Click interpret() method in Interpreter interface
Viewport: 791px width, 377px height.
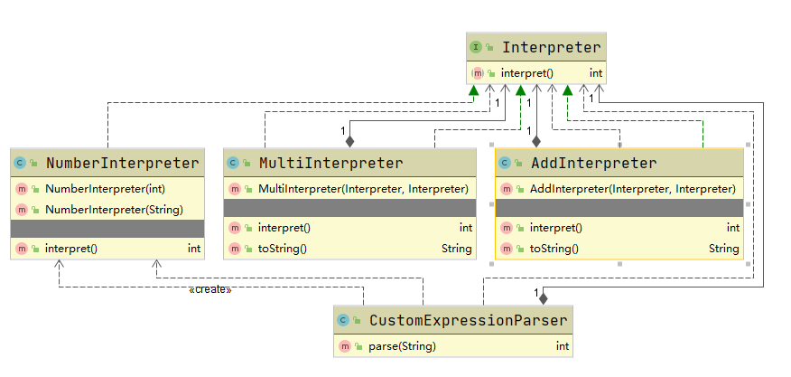click(526, 73)
